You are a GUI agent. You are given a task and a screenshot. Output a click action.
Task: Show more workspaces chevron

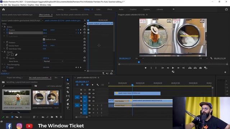(174, 9)
